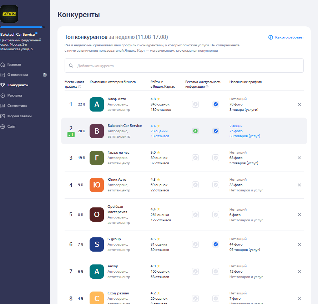Image resolution: width=318 pixels, height=304 pixels.
Task: Click the Анзор company name
Action: (x=113, y=266)
